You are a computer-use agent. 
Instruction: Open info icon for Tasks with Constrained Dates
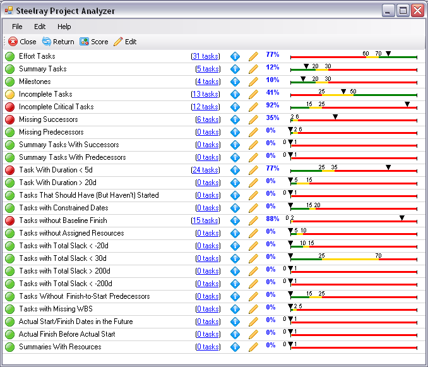point(235,208)
